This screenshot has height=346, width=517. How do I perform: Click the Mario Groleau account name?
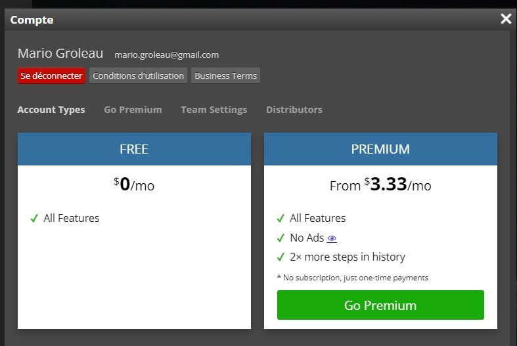pos(60,53)
